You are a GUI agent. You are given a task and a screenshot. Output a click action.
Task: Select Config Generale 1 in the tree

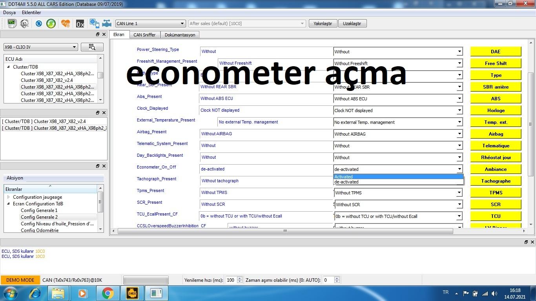click(39, 210)
